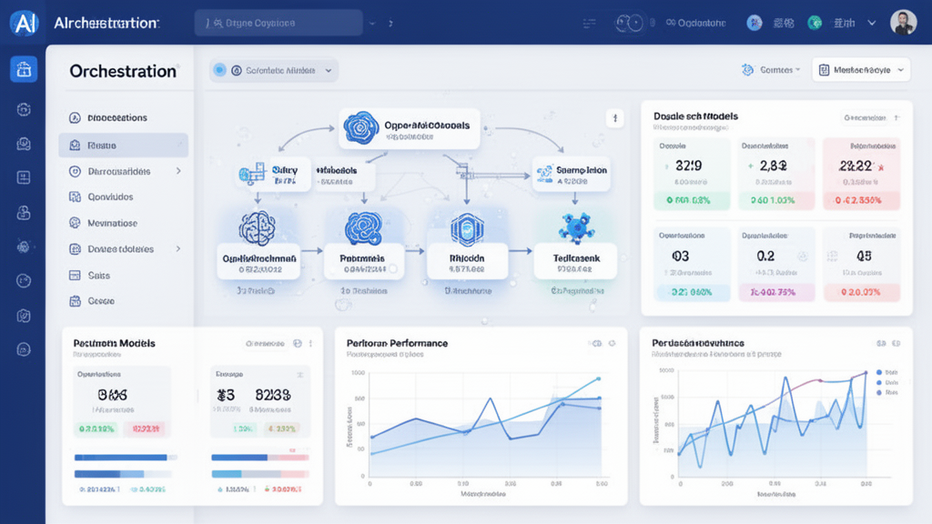Toggle the first legend entry in the bottom-right chart
932x524 pixels.
click(886, 372)
